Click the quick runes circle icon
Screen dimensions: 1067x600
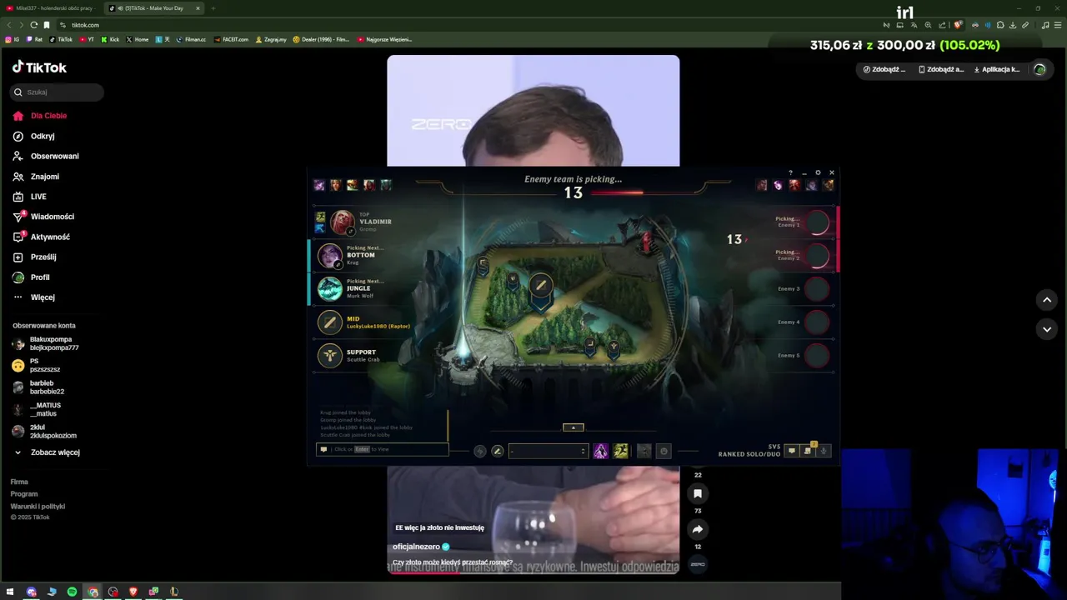click(x=480, y=451)
